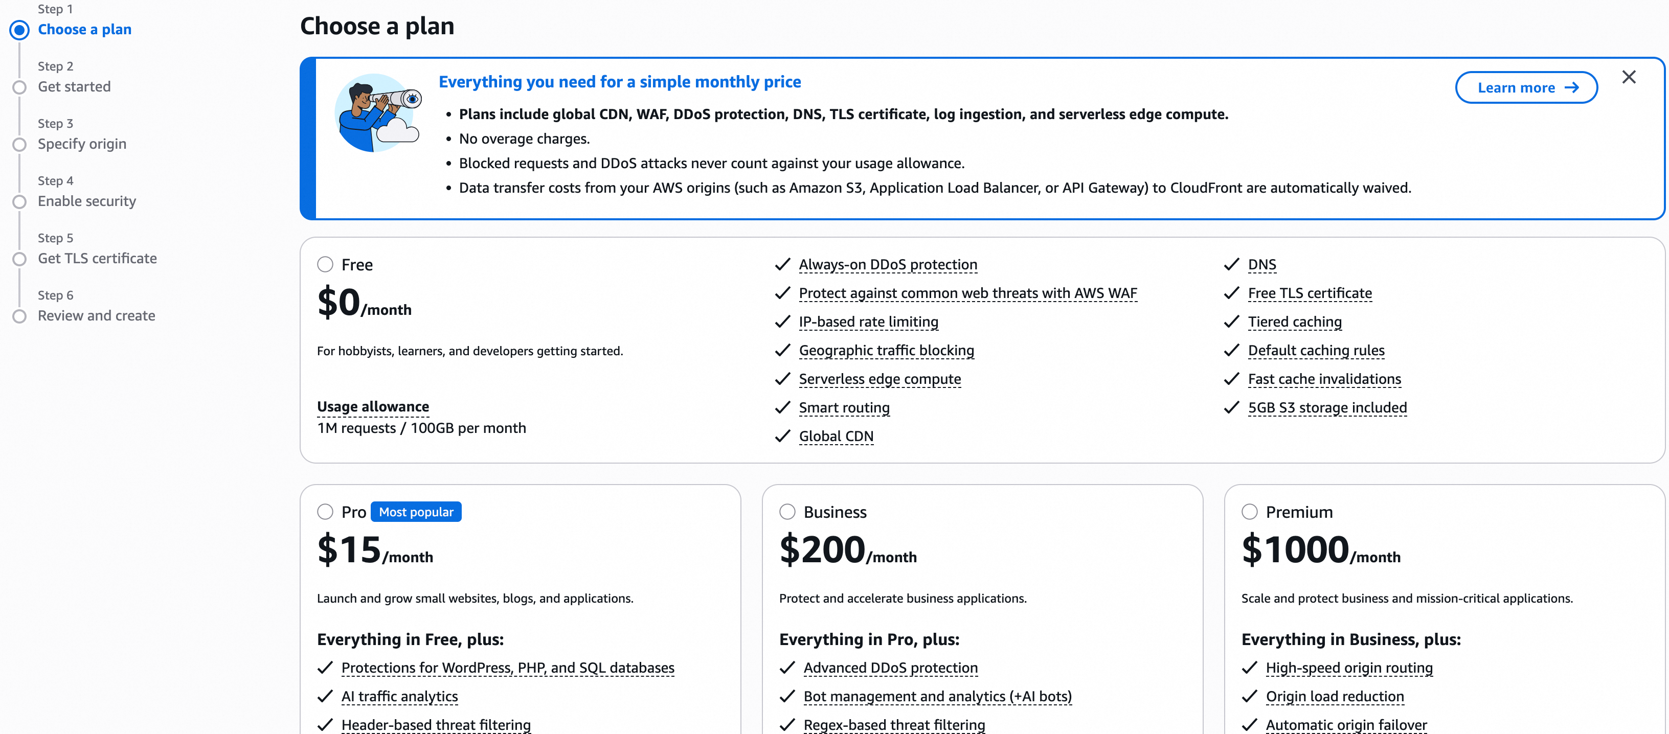Open the Serverless edge compute info link
The width and height of the screenshot is (1669, 734).
tap(879, 379)
